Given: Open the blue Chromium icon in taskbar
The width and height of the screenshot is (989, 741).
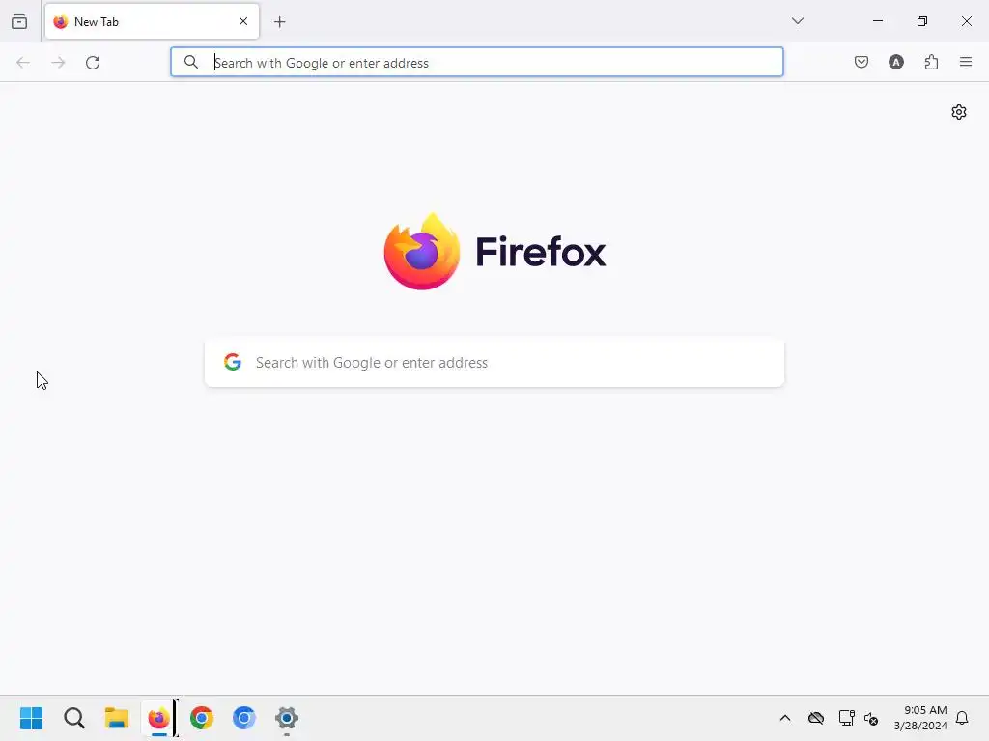Looking at the screenshot, I should 244,718.
